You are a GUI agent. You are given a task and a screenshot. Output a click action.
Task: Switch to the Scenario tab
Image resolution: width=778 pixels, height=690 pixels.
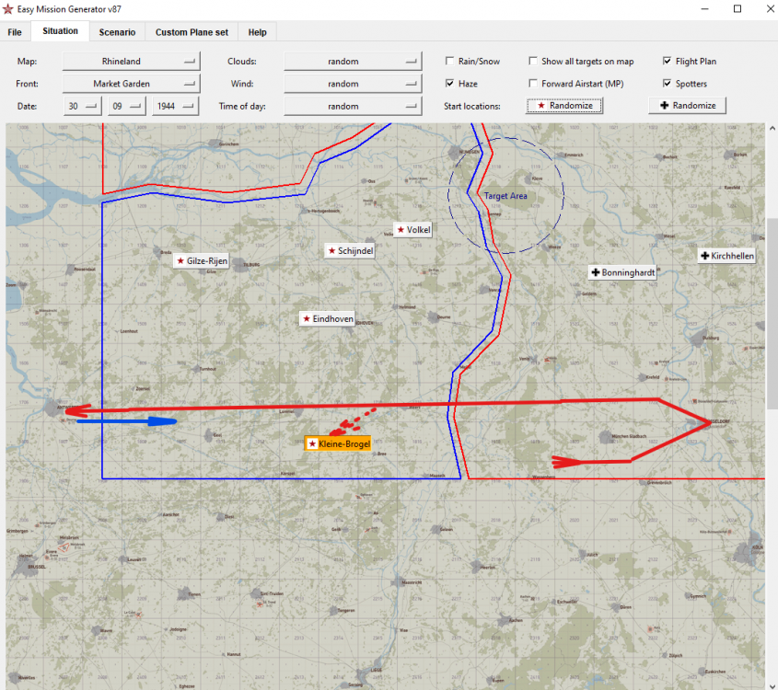tap(117, 32)
